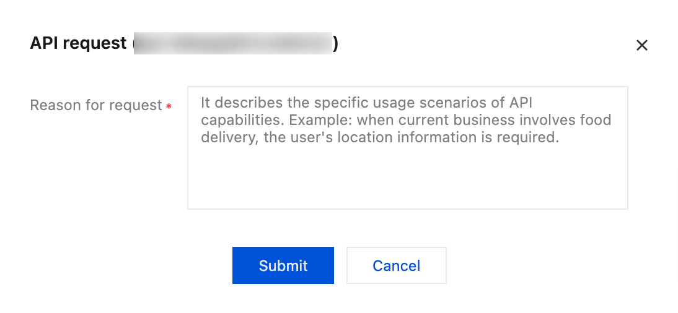Click the "API request" dialog title
The height and width of the screenshot is (313, 678).
pos(78,43)
